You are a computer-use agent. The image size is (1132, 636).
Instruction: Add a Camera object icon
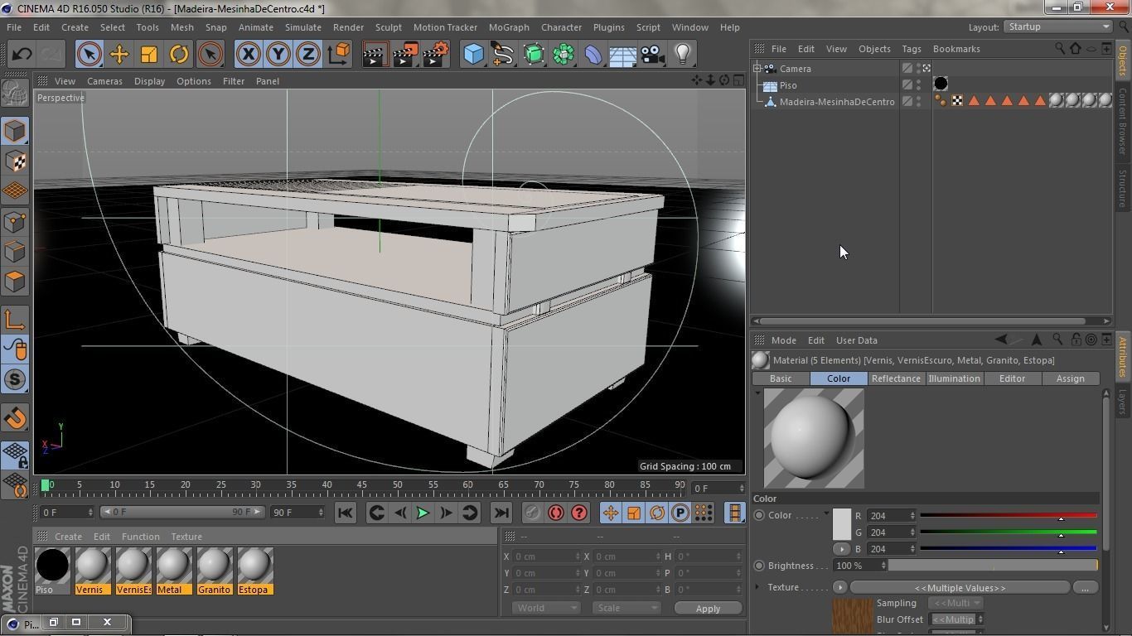pos(652,55)
